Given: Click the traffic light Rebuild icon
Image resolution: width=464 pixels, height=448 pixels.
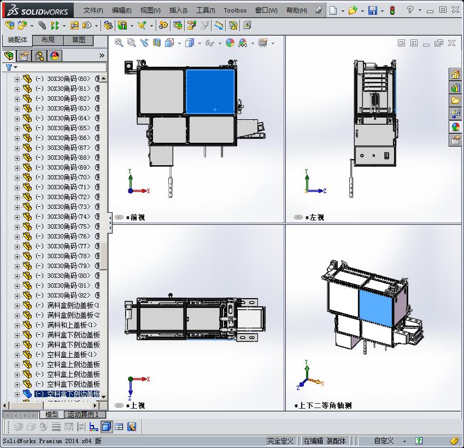Looking at the screenshot, I should coord(392,10).
